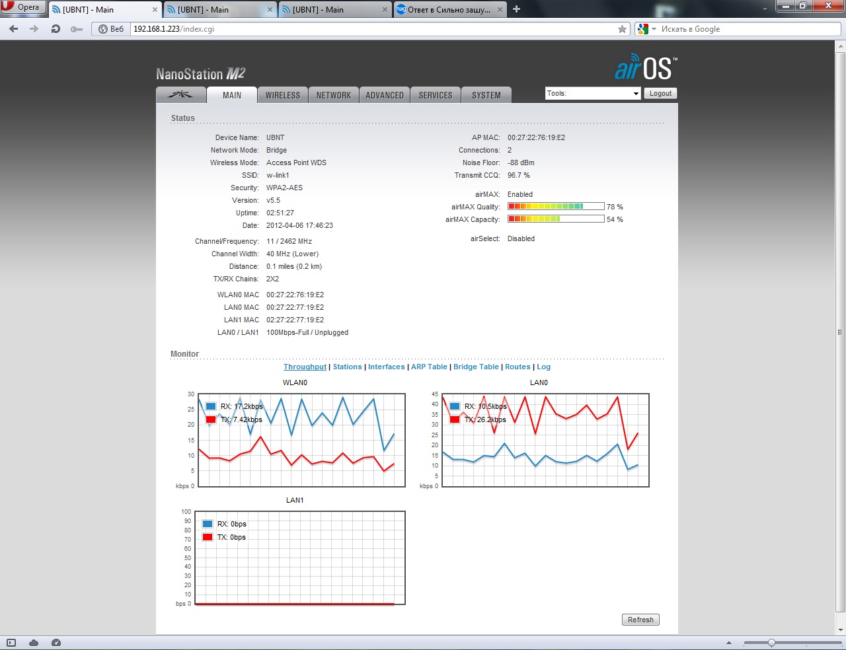This screenshot has width=846, height=650.
Task: Click the browser back arrow
Action: pyautogui.click(x=14, y=29)
